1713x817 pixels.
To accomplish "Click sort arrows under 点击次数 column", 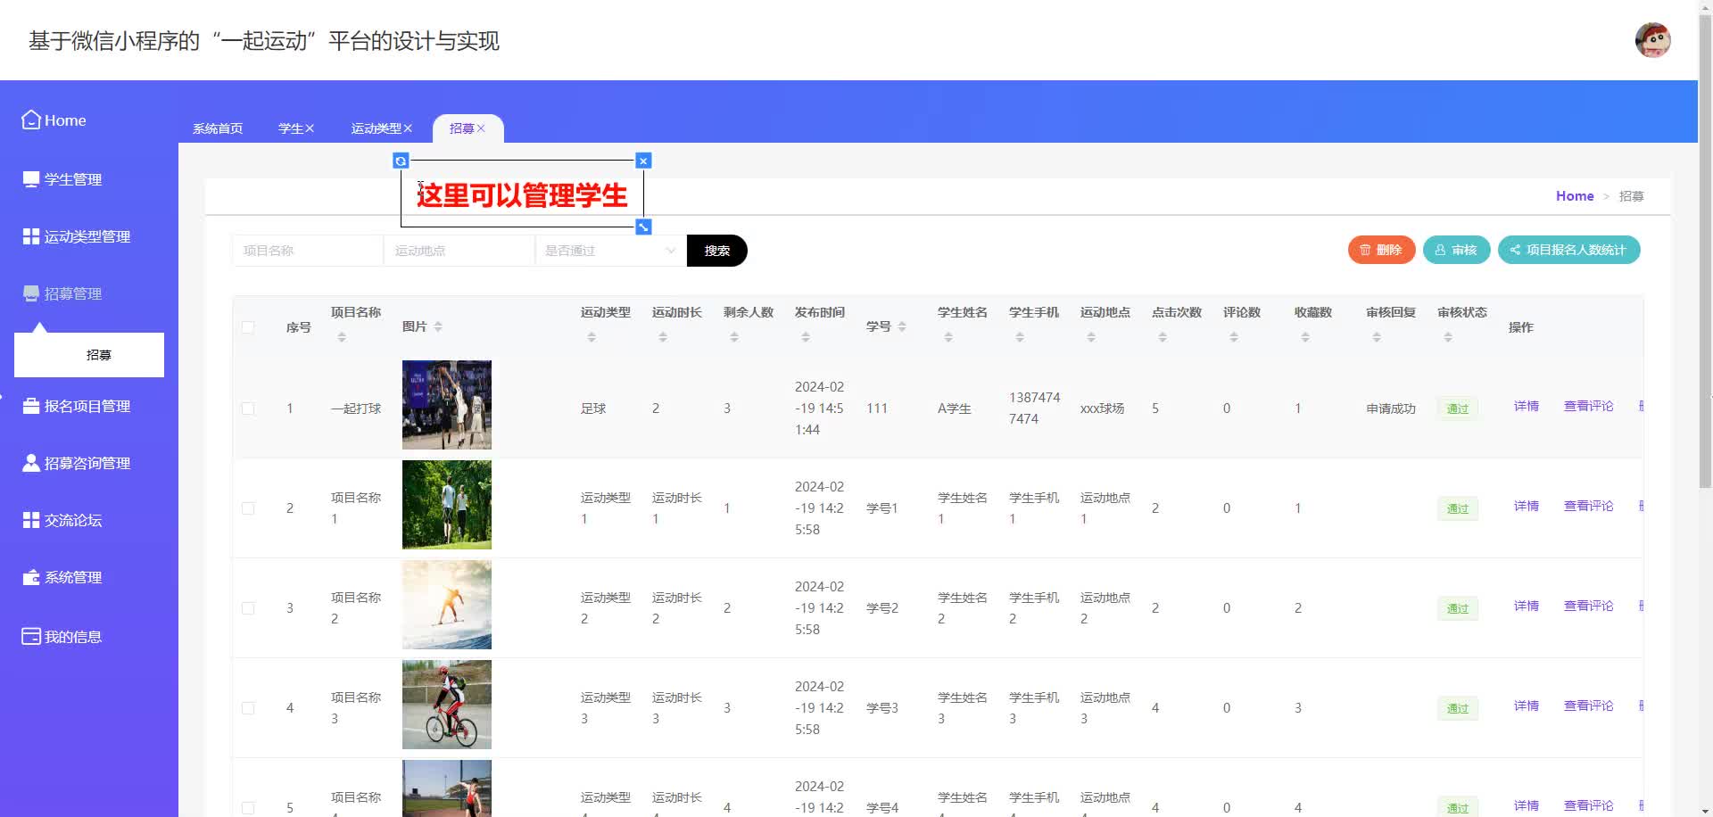I will point(1163,337).
